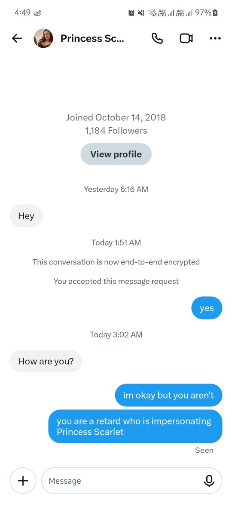Image resolution: width=232 pixels, height=516 pixels.
Task: Tap the 1,184 Followers text
Action: tap(116, 131)
